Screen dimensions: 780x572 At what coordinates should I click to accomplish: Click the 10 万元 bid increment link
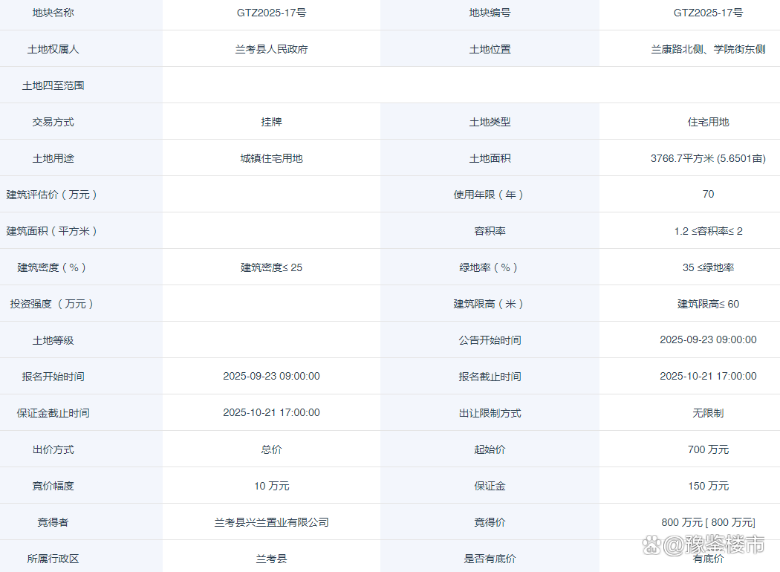point(271,485)
